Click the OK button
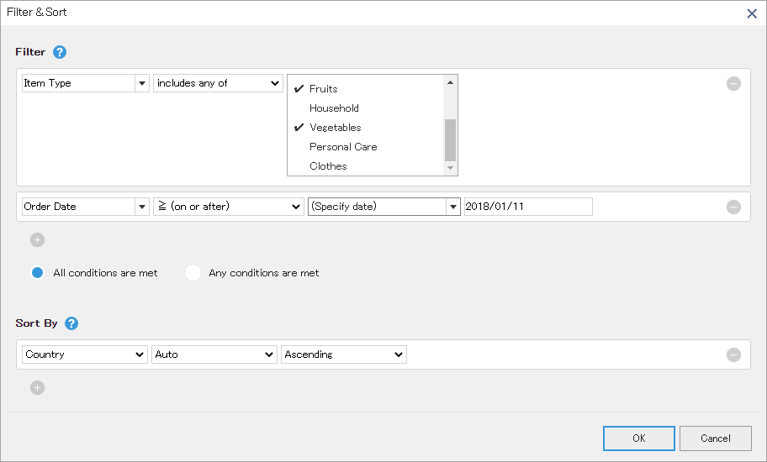The image size is (767, 462). [639, 438]
